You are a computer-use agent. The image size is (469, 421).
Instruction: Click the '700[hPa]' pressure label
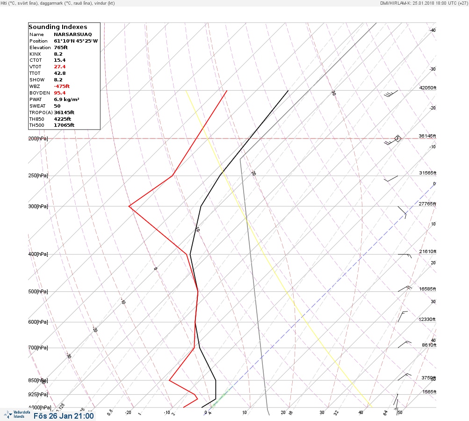pos(38,348)
